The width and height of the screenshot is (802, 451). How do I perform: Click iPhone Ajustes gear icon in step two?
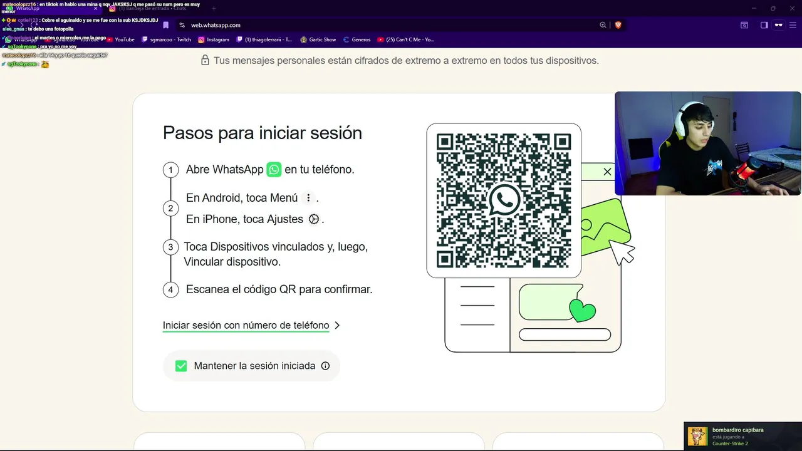(x=314, y=219)
